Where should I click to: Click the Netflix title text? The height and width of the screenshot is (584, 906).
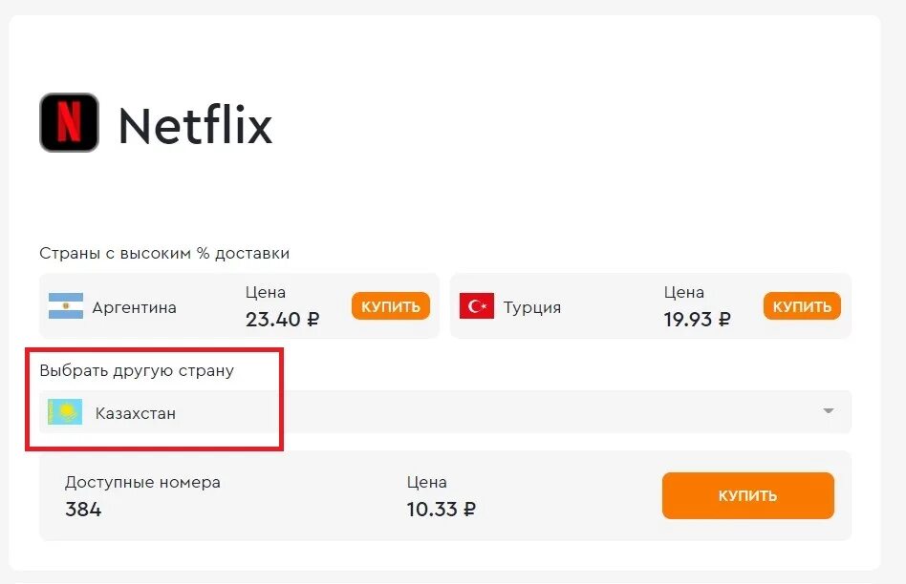click(195, 125)
